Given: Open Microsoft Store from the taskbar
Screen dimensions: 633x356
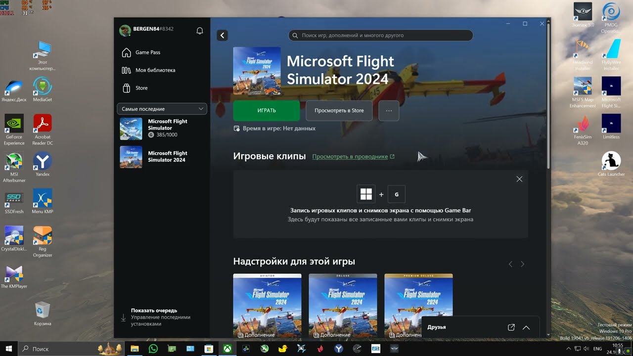Looking at the screenshot, I should tap(209, 349).
